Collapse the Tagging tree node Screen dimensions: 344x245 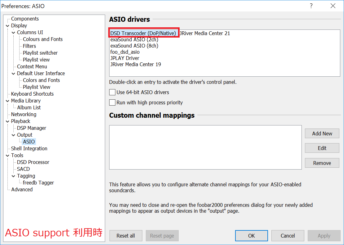[x=13, y=176]
